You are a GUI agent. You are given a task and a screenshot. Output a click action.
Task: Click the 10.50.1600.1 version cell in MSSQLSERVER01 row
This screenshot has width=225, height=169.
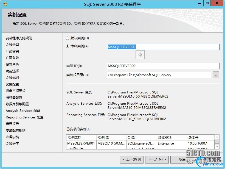point(201,143)
